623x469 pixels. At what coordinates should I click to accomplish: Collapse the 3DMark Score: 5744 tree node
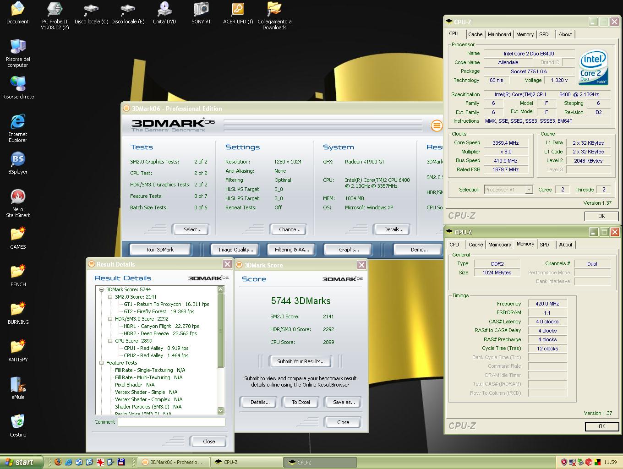coord(102,289)
